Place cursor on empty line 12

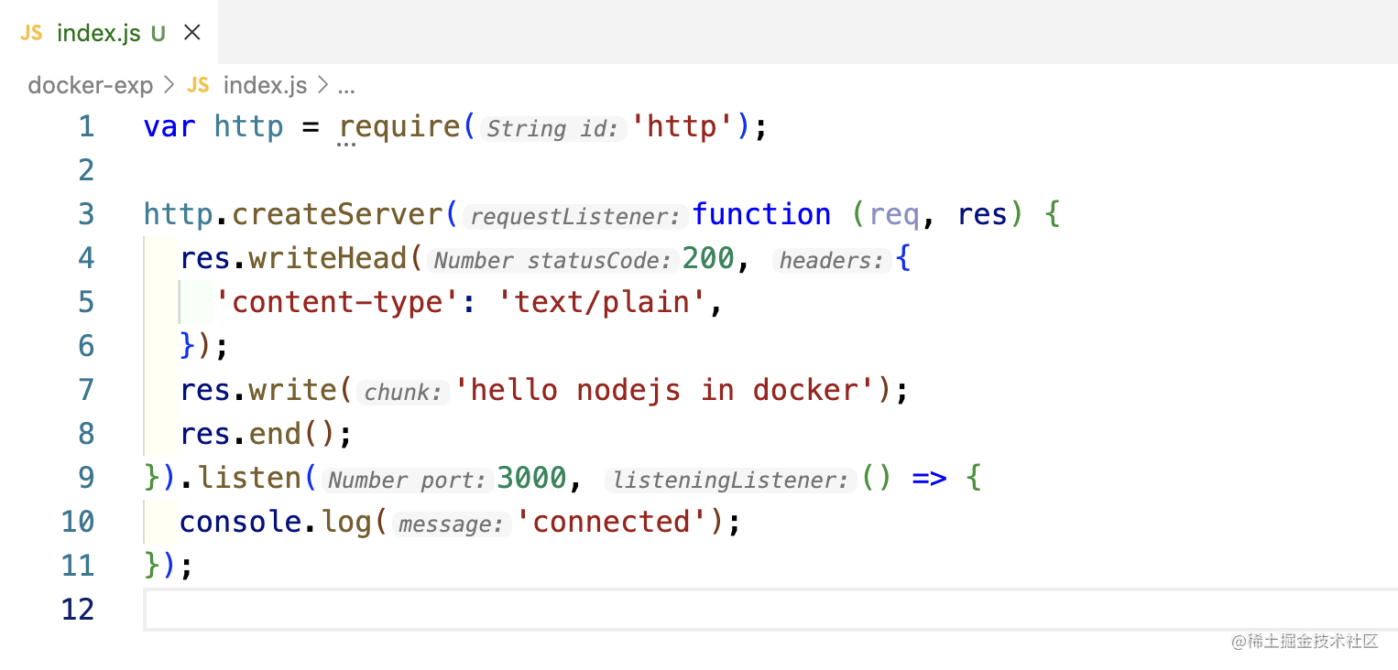(x=275, y=609)
